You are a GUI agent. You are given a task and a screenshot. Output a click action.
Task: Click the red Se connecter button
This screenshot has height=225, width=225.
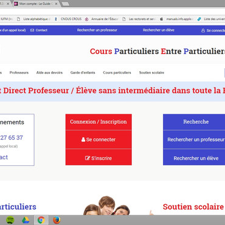point(99,139)
